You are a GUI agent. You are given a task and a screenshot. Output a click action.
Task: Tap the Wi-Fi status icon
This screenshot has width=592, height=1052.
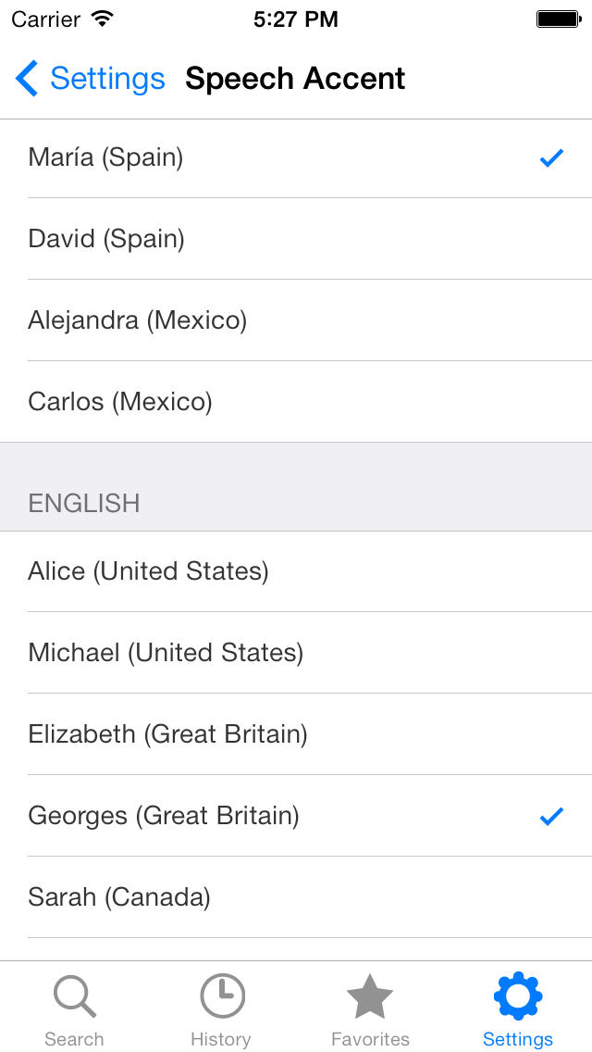103,19
